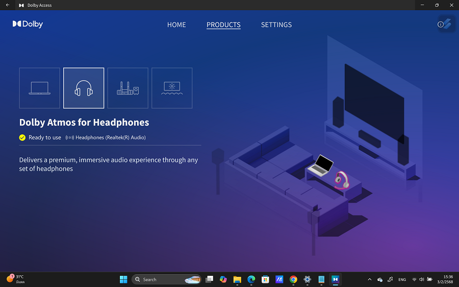Open Microsoft Edge from taskbar
This screenshot has height=287, width=459.
click(251, 279)
